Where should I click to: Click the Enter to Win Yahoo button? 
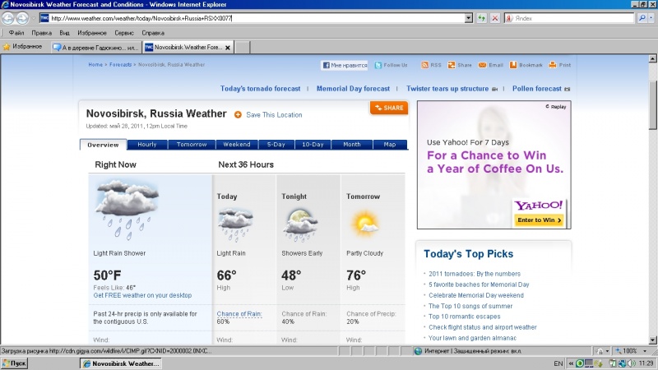539,220
